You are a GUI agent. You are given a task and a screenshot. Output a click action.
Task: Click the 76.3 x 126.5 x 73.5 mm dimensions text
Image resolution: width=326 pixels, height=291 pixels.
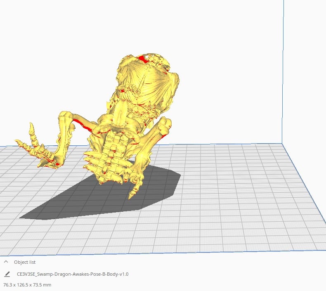pyautogui.click(x=27, y=285)
